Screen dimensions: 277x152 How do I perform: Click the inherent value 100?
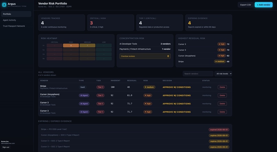tap(112, 87)
